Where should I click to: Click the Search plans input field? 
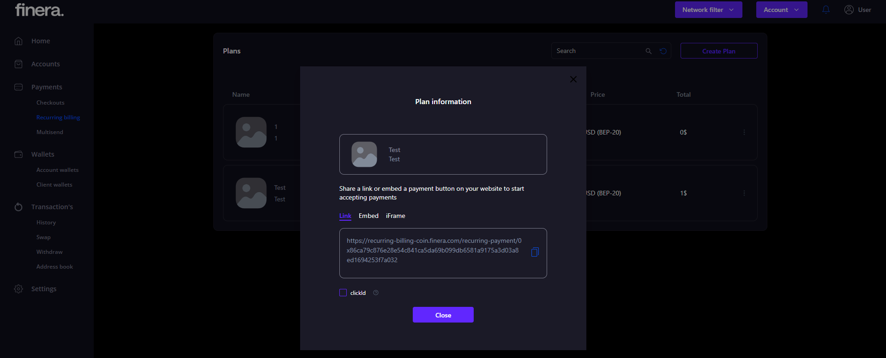point(598,51)
